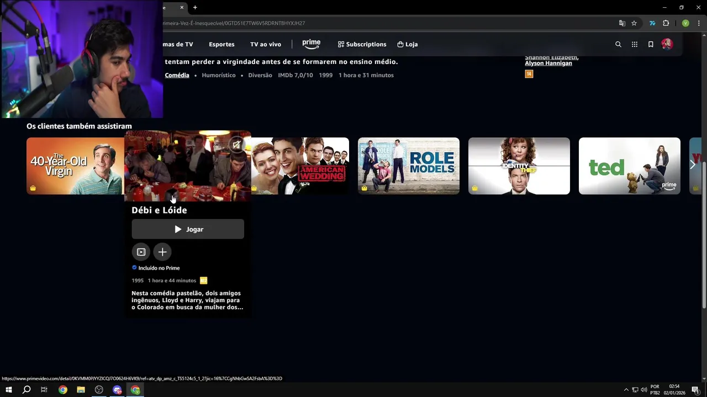This screenshot has width=707, height=397.
Task: Click the age rating 14 badge
Action: [x=529, y=74]
